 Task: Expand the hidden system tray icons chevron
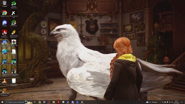pos(160,102)
